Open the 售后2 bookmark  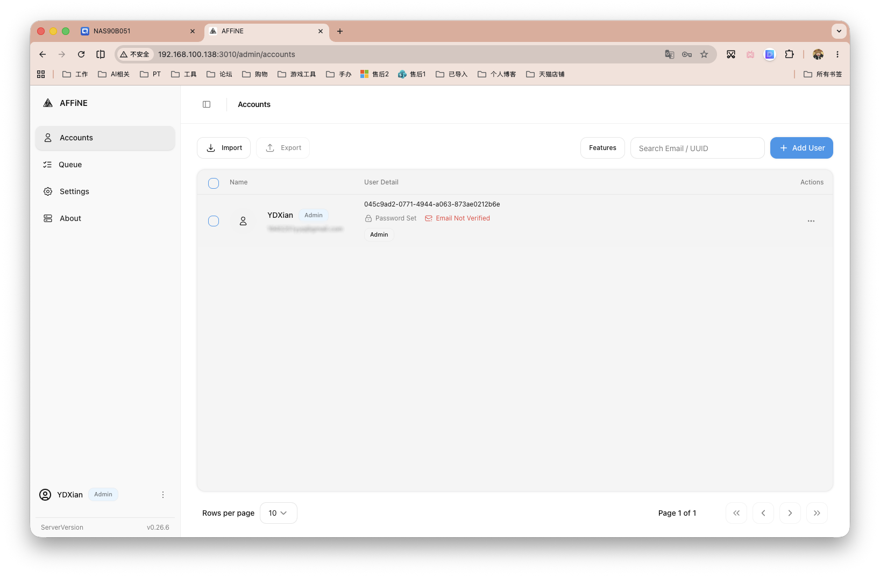375,74
